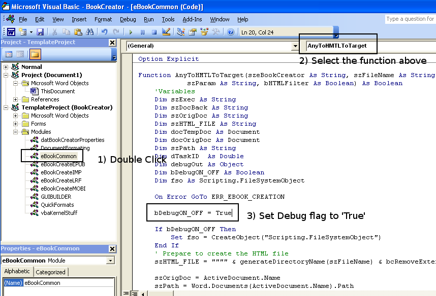Open Object Browser toolbar icon
436x296 pixels.
pos(204,32)
